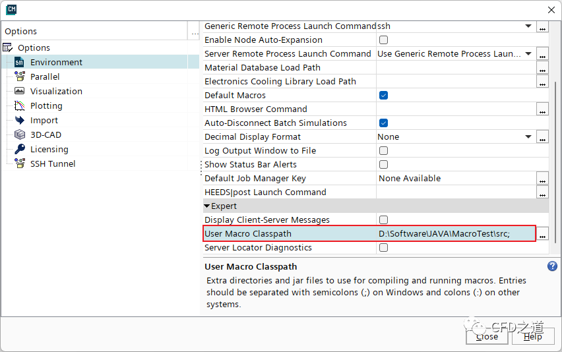Click the Help button
Screen dimensions: 562x352
pyautogui.click(x=532, y=336)
